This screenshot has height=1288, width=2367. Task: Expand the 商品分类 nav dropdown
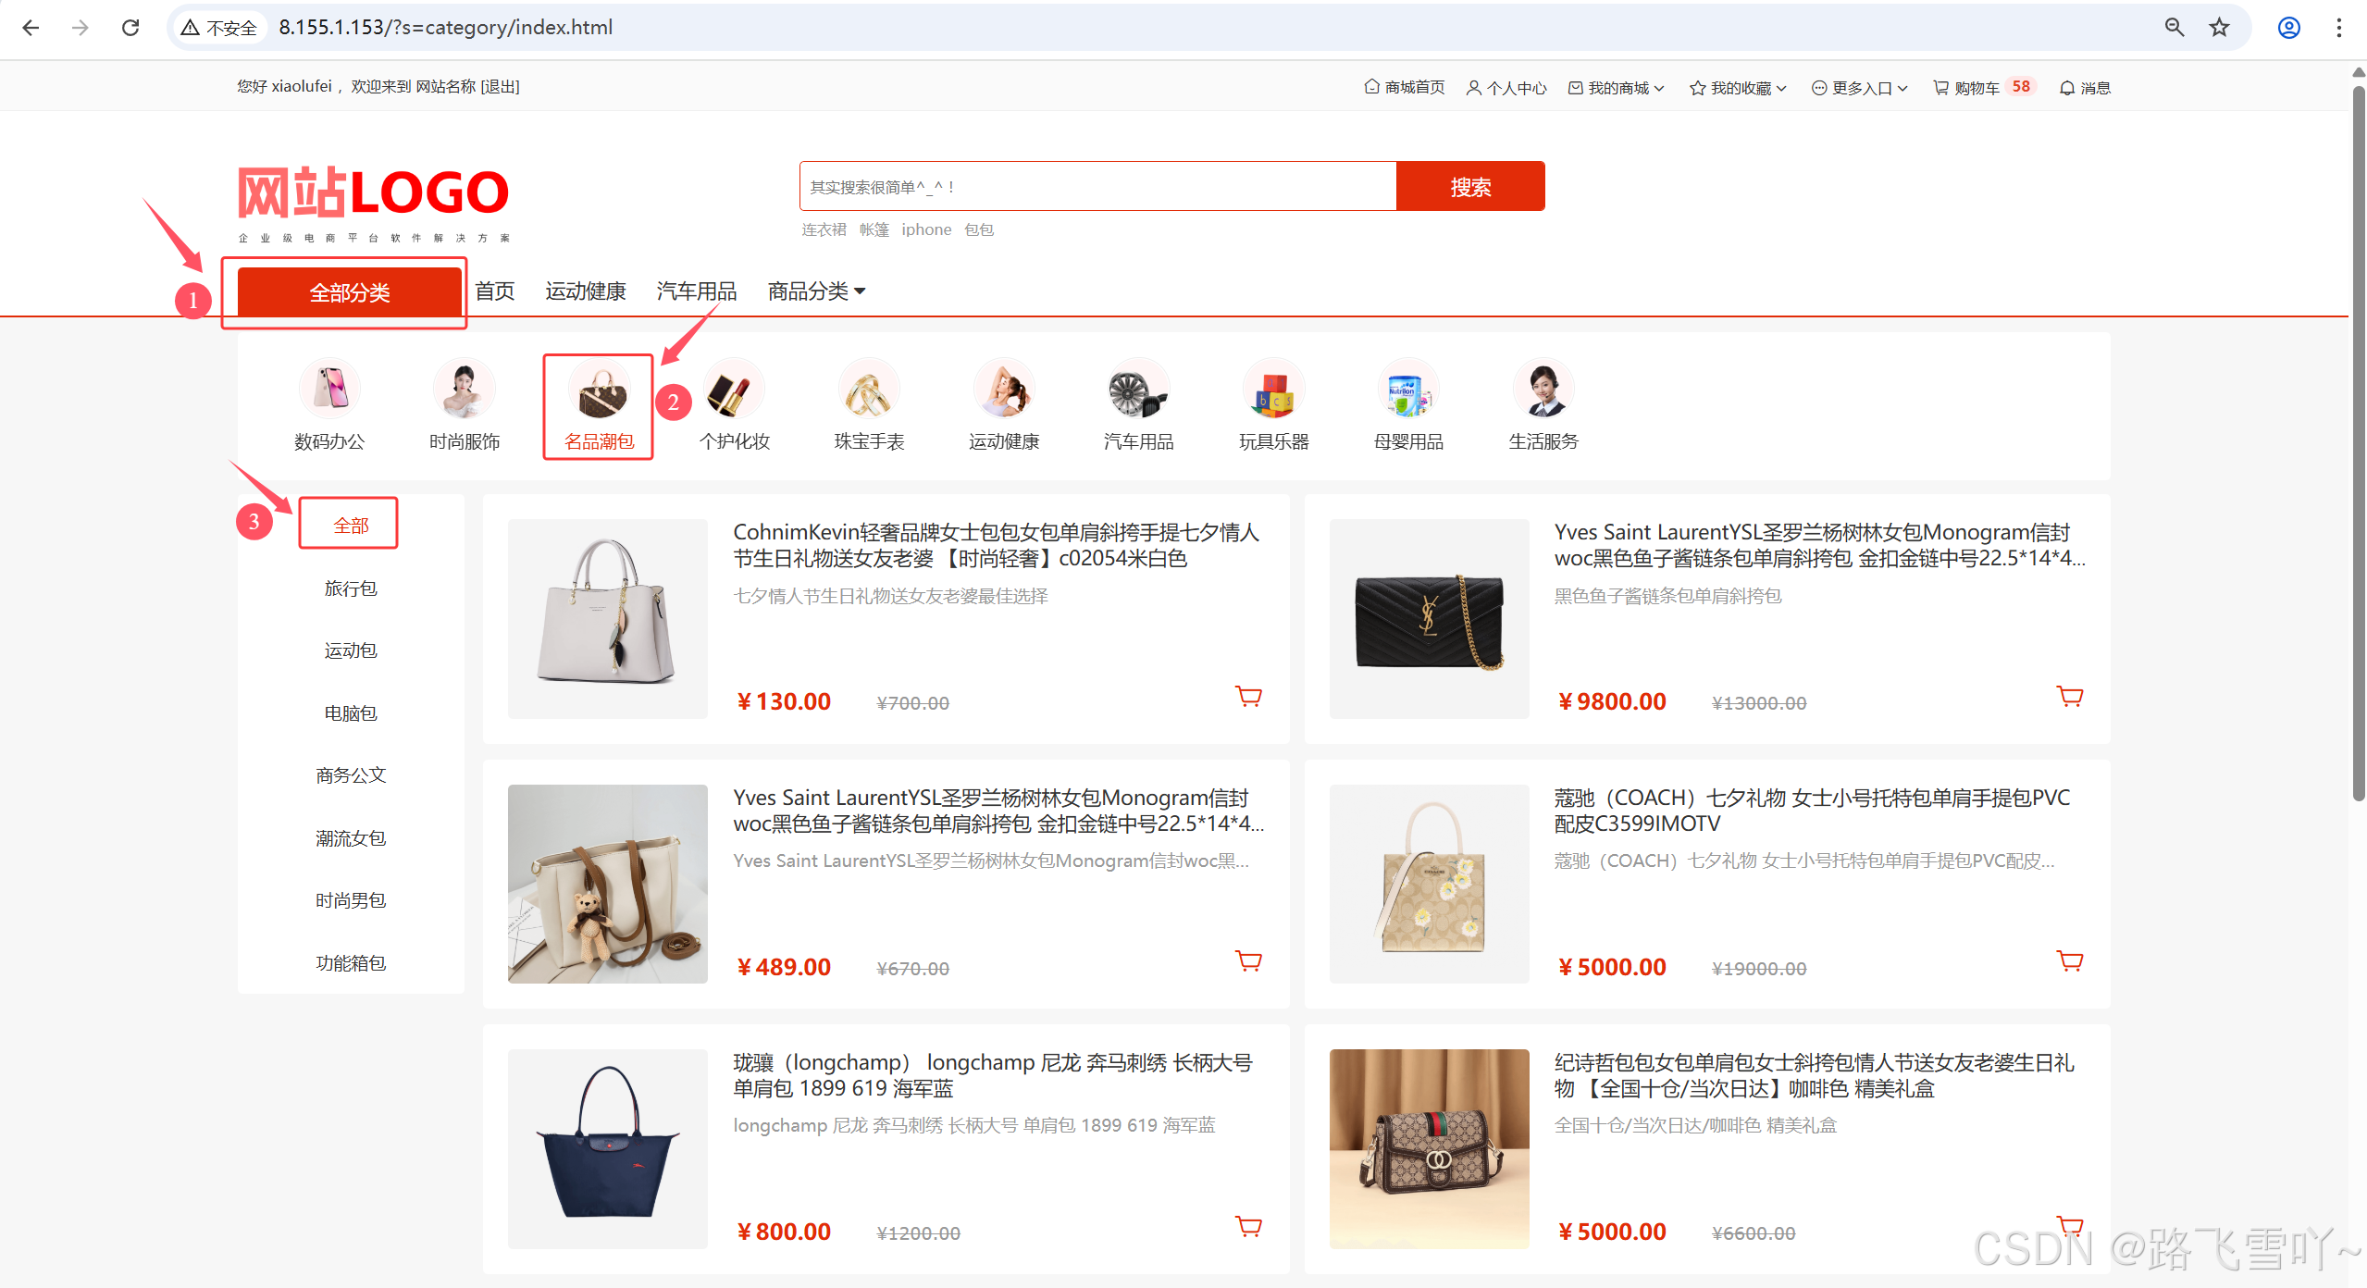point(816,291)
